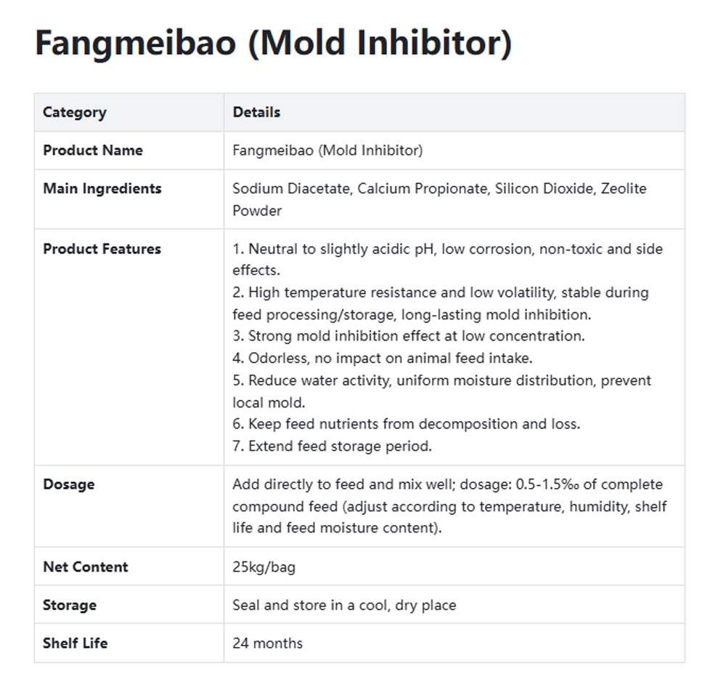Click the Product Features row label
726x679 pixels.
coord(102,248)
